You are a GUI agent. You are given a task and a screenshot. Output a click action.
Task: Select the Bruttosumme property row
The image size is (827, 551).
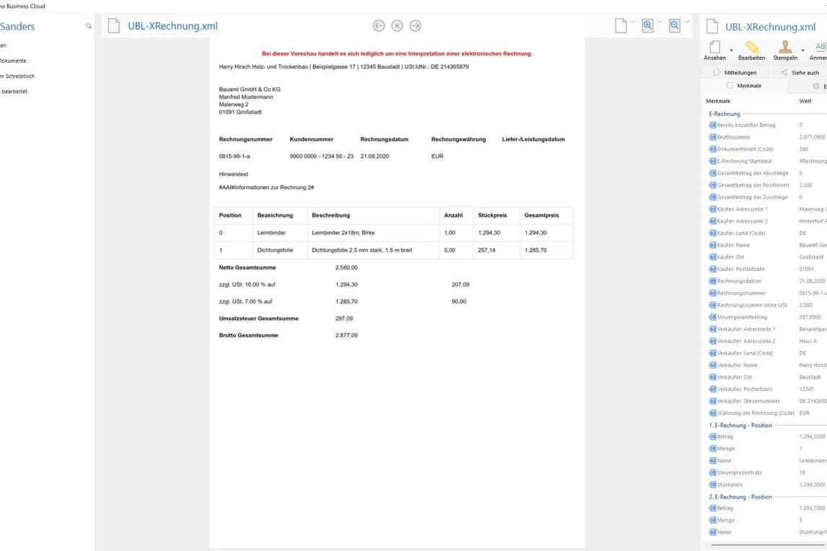(767, 137)
